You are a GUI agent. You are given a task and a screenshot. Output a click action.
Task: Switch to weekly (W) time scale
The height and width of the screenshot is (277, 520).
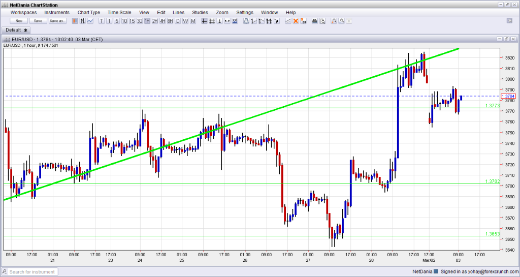185,21
